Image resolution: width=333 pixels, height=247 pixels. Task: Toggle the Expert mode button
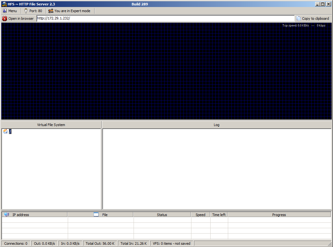coord(69,11)
